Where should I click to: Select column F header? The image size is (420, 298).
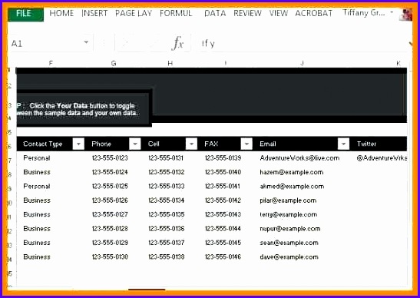coord(51,63)
